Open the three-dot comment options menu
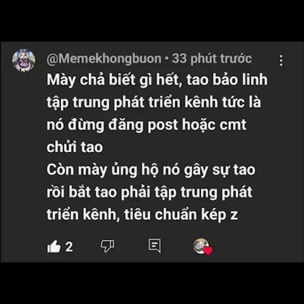The width and height of the screenshot is (304, 304). (281, 60)
